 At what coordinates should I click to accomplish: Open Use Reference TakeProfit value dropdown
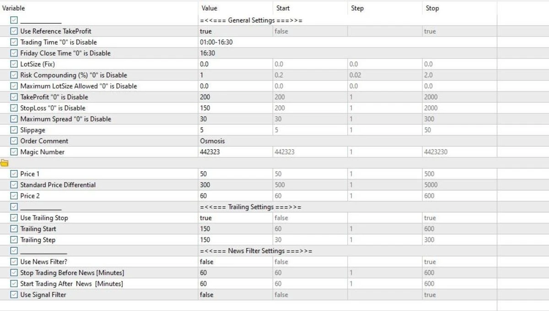pos(235,31)
